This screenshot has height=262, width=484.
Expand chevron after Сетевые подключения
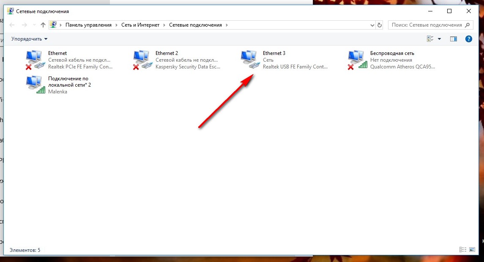pos(227,25)
